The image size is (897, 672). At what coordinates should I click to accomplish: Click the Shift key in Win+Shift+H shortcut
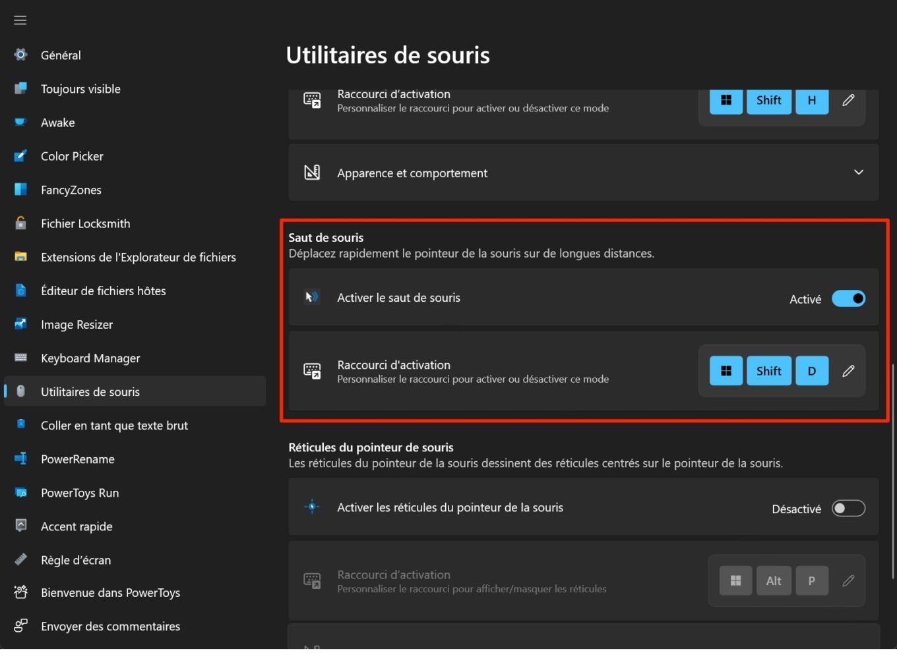click(x=769, y=100)
